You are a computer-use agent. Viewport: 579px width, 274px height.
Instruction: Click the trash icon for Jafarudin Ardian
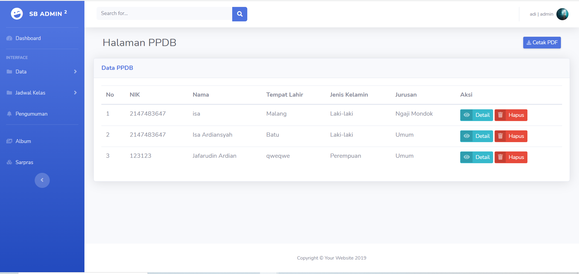[500, 157]
